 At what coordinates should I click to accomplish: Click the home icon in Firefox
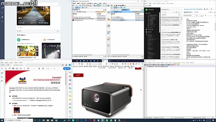coord(82,64)
